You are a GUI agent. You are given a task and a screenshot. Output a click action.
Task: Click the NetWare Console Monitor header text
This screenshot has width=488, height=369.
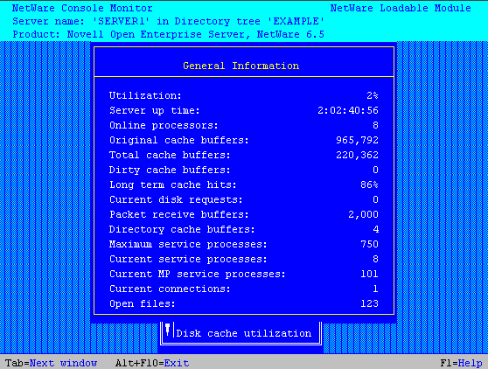click(x=82, y=8)
